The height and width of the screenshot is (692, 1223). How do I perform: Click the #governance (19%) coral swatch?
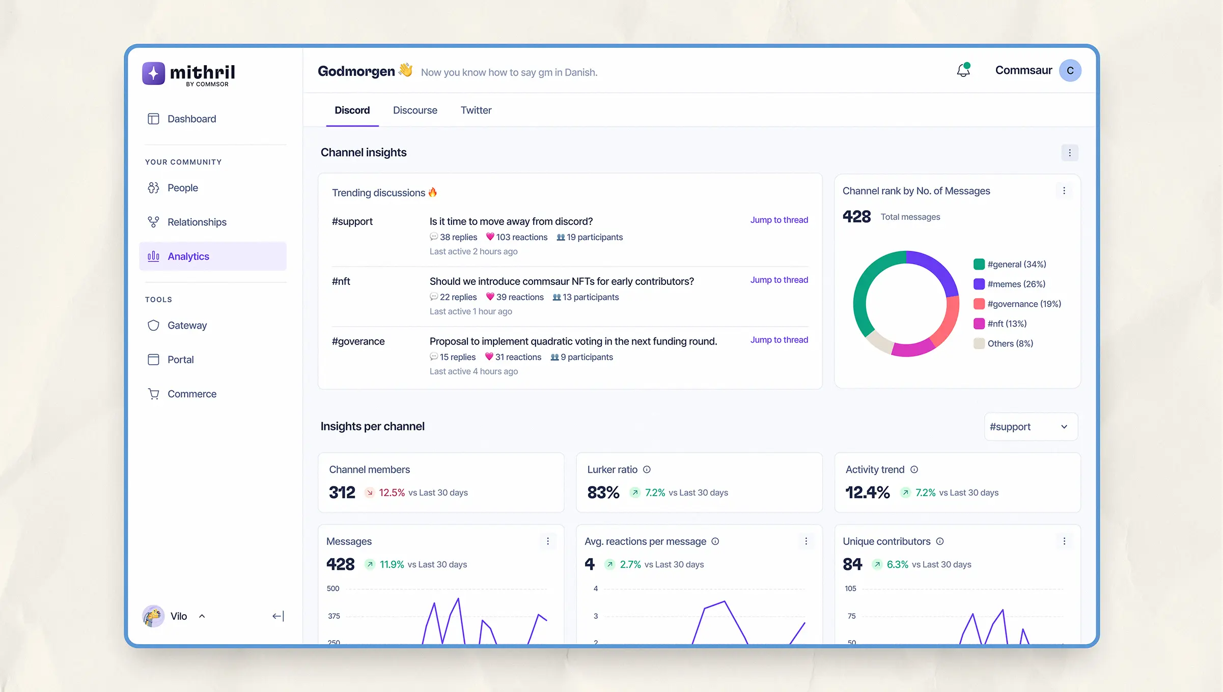pos(979,304)
